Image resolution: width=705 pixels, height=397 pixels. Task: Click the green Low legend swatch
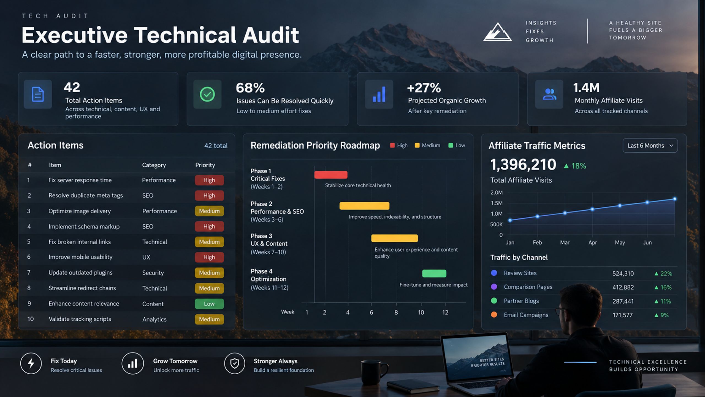451,145
